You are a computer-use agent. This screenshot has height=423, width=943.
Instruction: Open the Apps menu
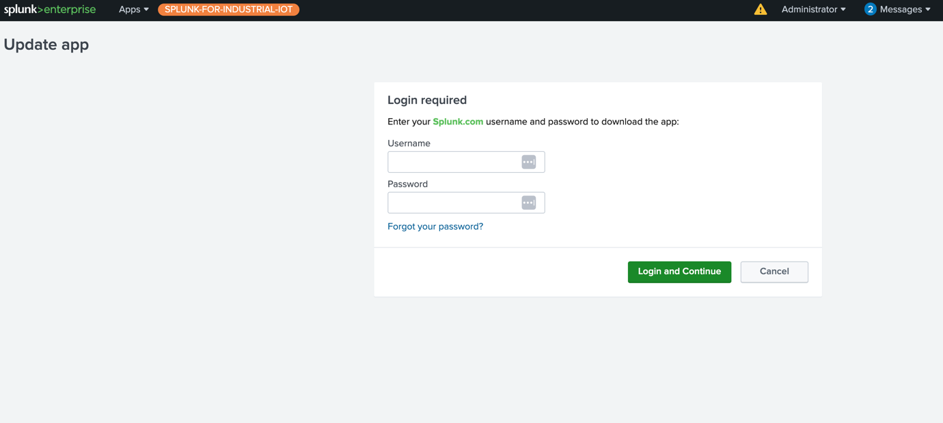coord(133,10)
